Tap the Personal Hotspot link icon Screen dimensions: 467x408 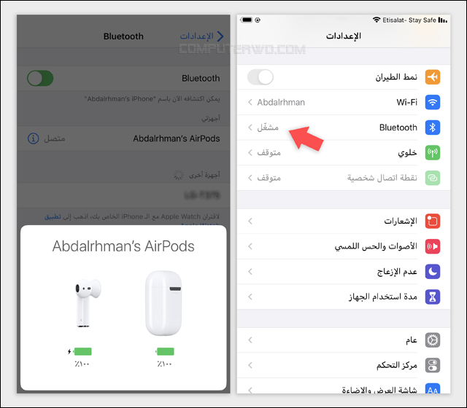coord(433,178)
